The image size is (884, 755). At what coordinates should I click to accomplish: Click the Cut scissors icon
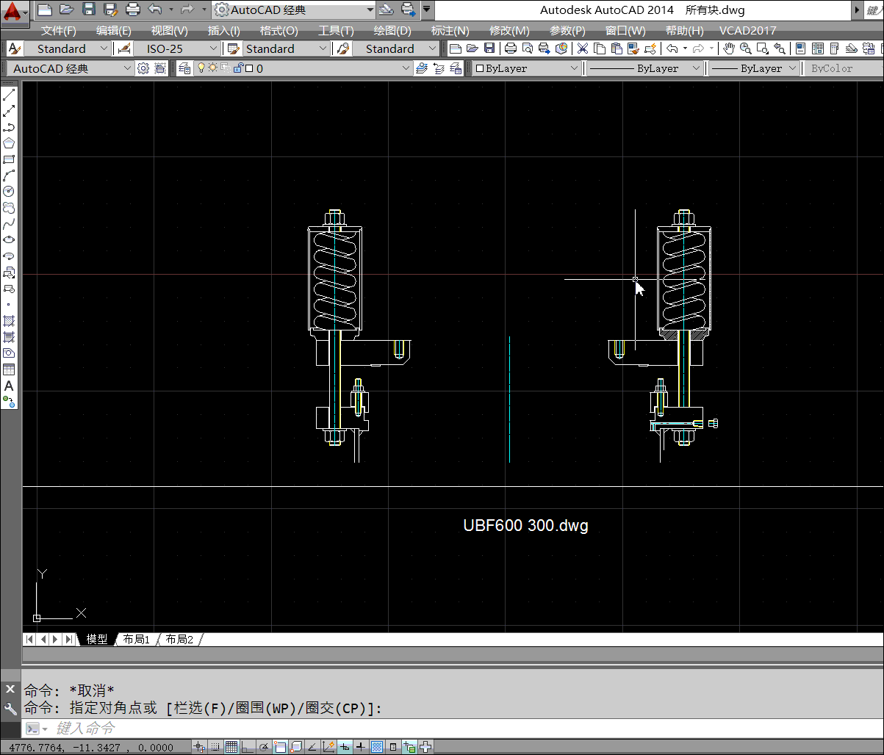point(583,48)
